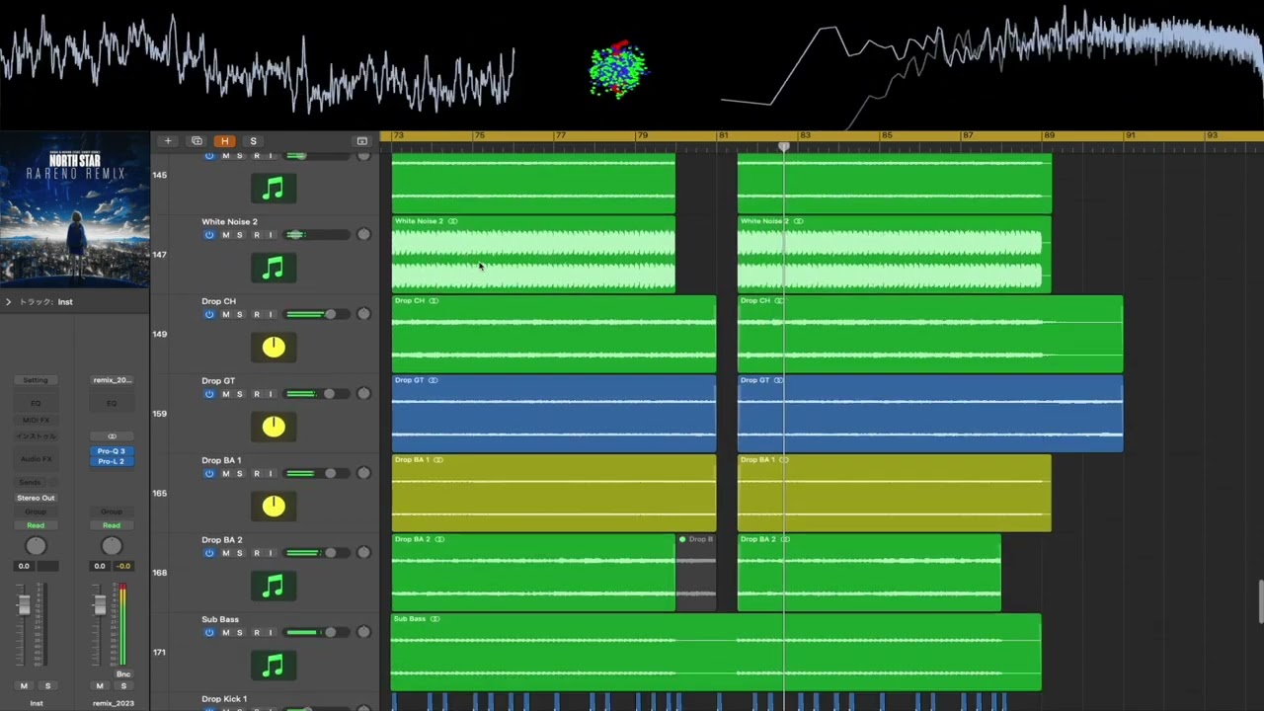Toggle power on the White Noise 2 track
1264x711 pixels.
(x=209, y=235)
